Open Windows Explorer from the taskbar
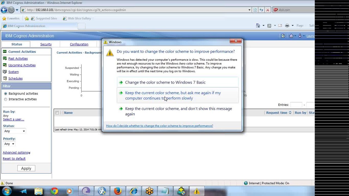349x196 pixels. tap(38, 191)
